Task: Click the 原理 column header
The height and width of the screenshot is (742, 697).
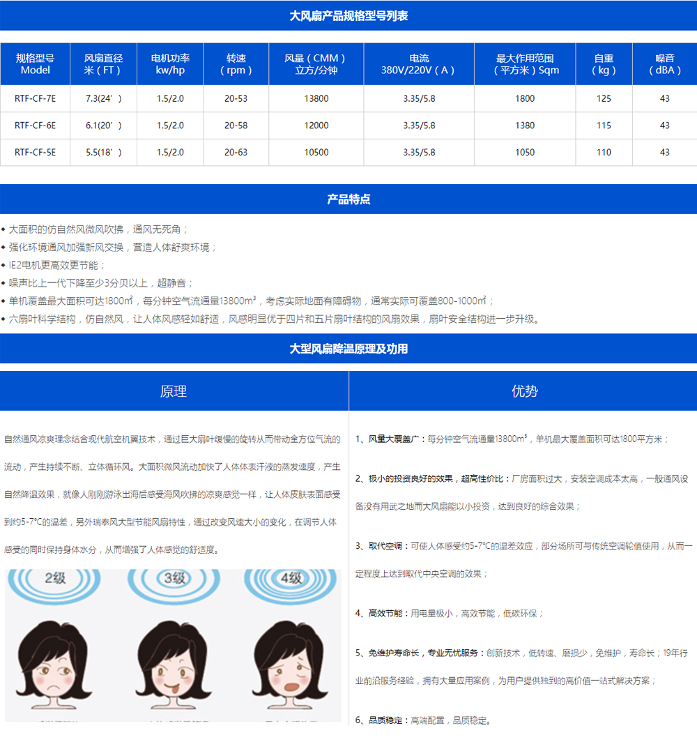Action: (x=174, y=391)
